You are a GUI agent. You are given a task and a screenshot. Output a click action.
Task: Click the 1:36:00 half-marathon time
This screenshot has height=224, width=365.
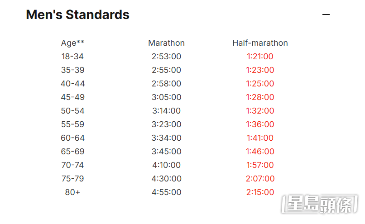260,124
